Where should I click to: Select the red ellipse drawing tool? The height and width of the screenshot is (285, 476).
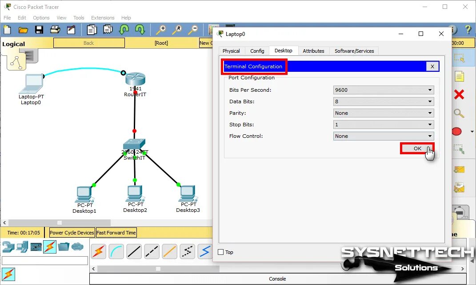click(x=457, y=132)
